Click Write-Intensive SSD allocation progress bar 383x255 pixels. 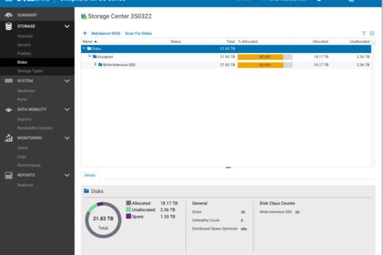(264, 65)
